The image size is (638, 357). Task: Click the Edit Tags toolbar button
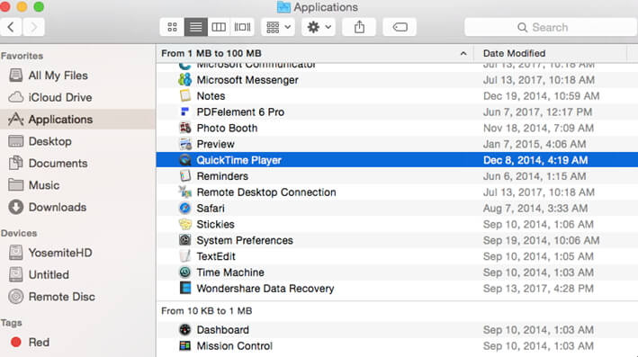tap(400, 27)
